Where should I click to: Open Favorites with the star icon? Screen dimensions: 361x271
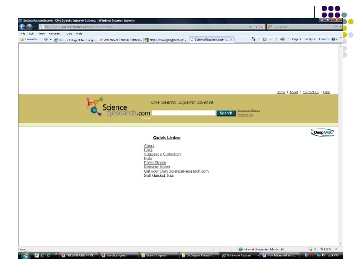click(22, 40)
